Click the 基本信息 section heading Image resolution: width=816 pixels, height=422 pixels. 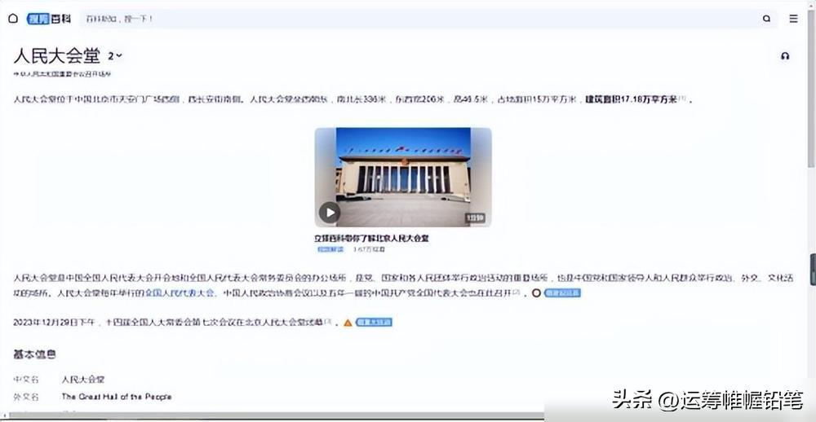[x=35, y=354]
